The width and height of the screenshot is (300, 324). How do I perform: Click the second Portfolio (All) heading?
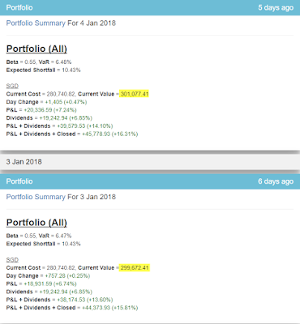pos(36,223)
